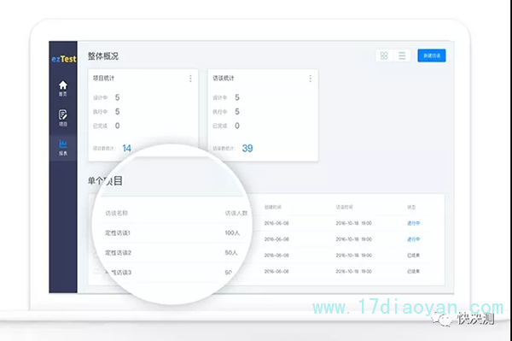Switch to grid view layout
Screen dimensions: 512x341
(x=384, y=56)
